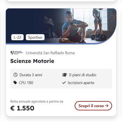122x122 pixels.
Task: Click the 0 piani di studio label
Action: point(83,75)
